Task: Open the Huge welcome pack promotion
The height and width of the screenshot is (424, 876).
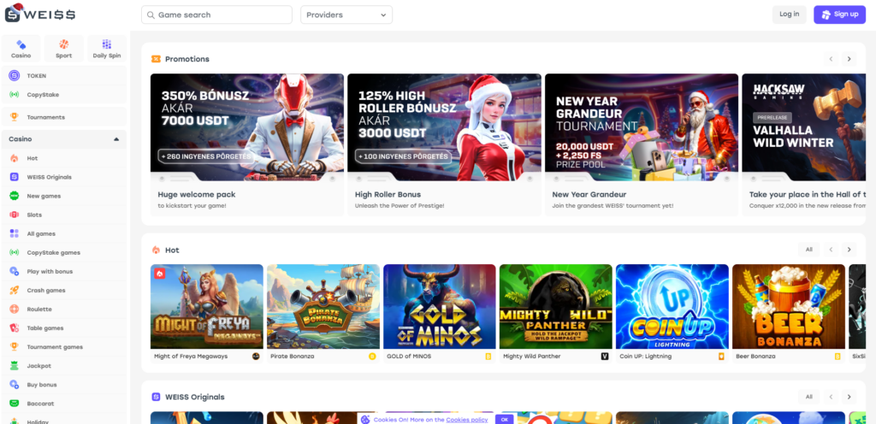Action: pyautogui.click(x=247, y=144)
